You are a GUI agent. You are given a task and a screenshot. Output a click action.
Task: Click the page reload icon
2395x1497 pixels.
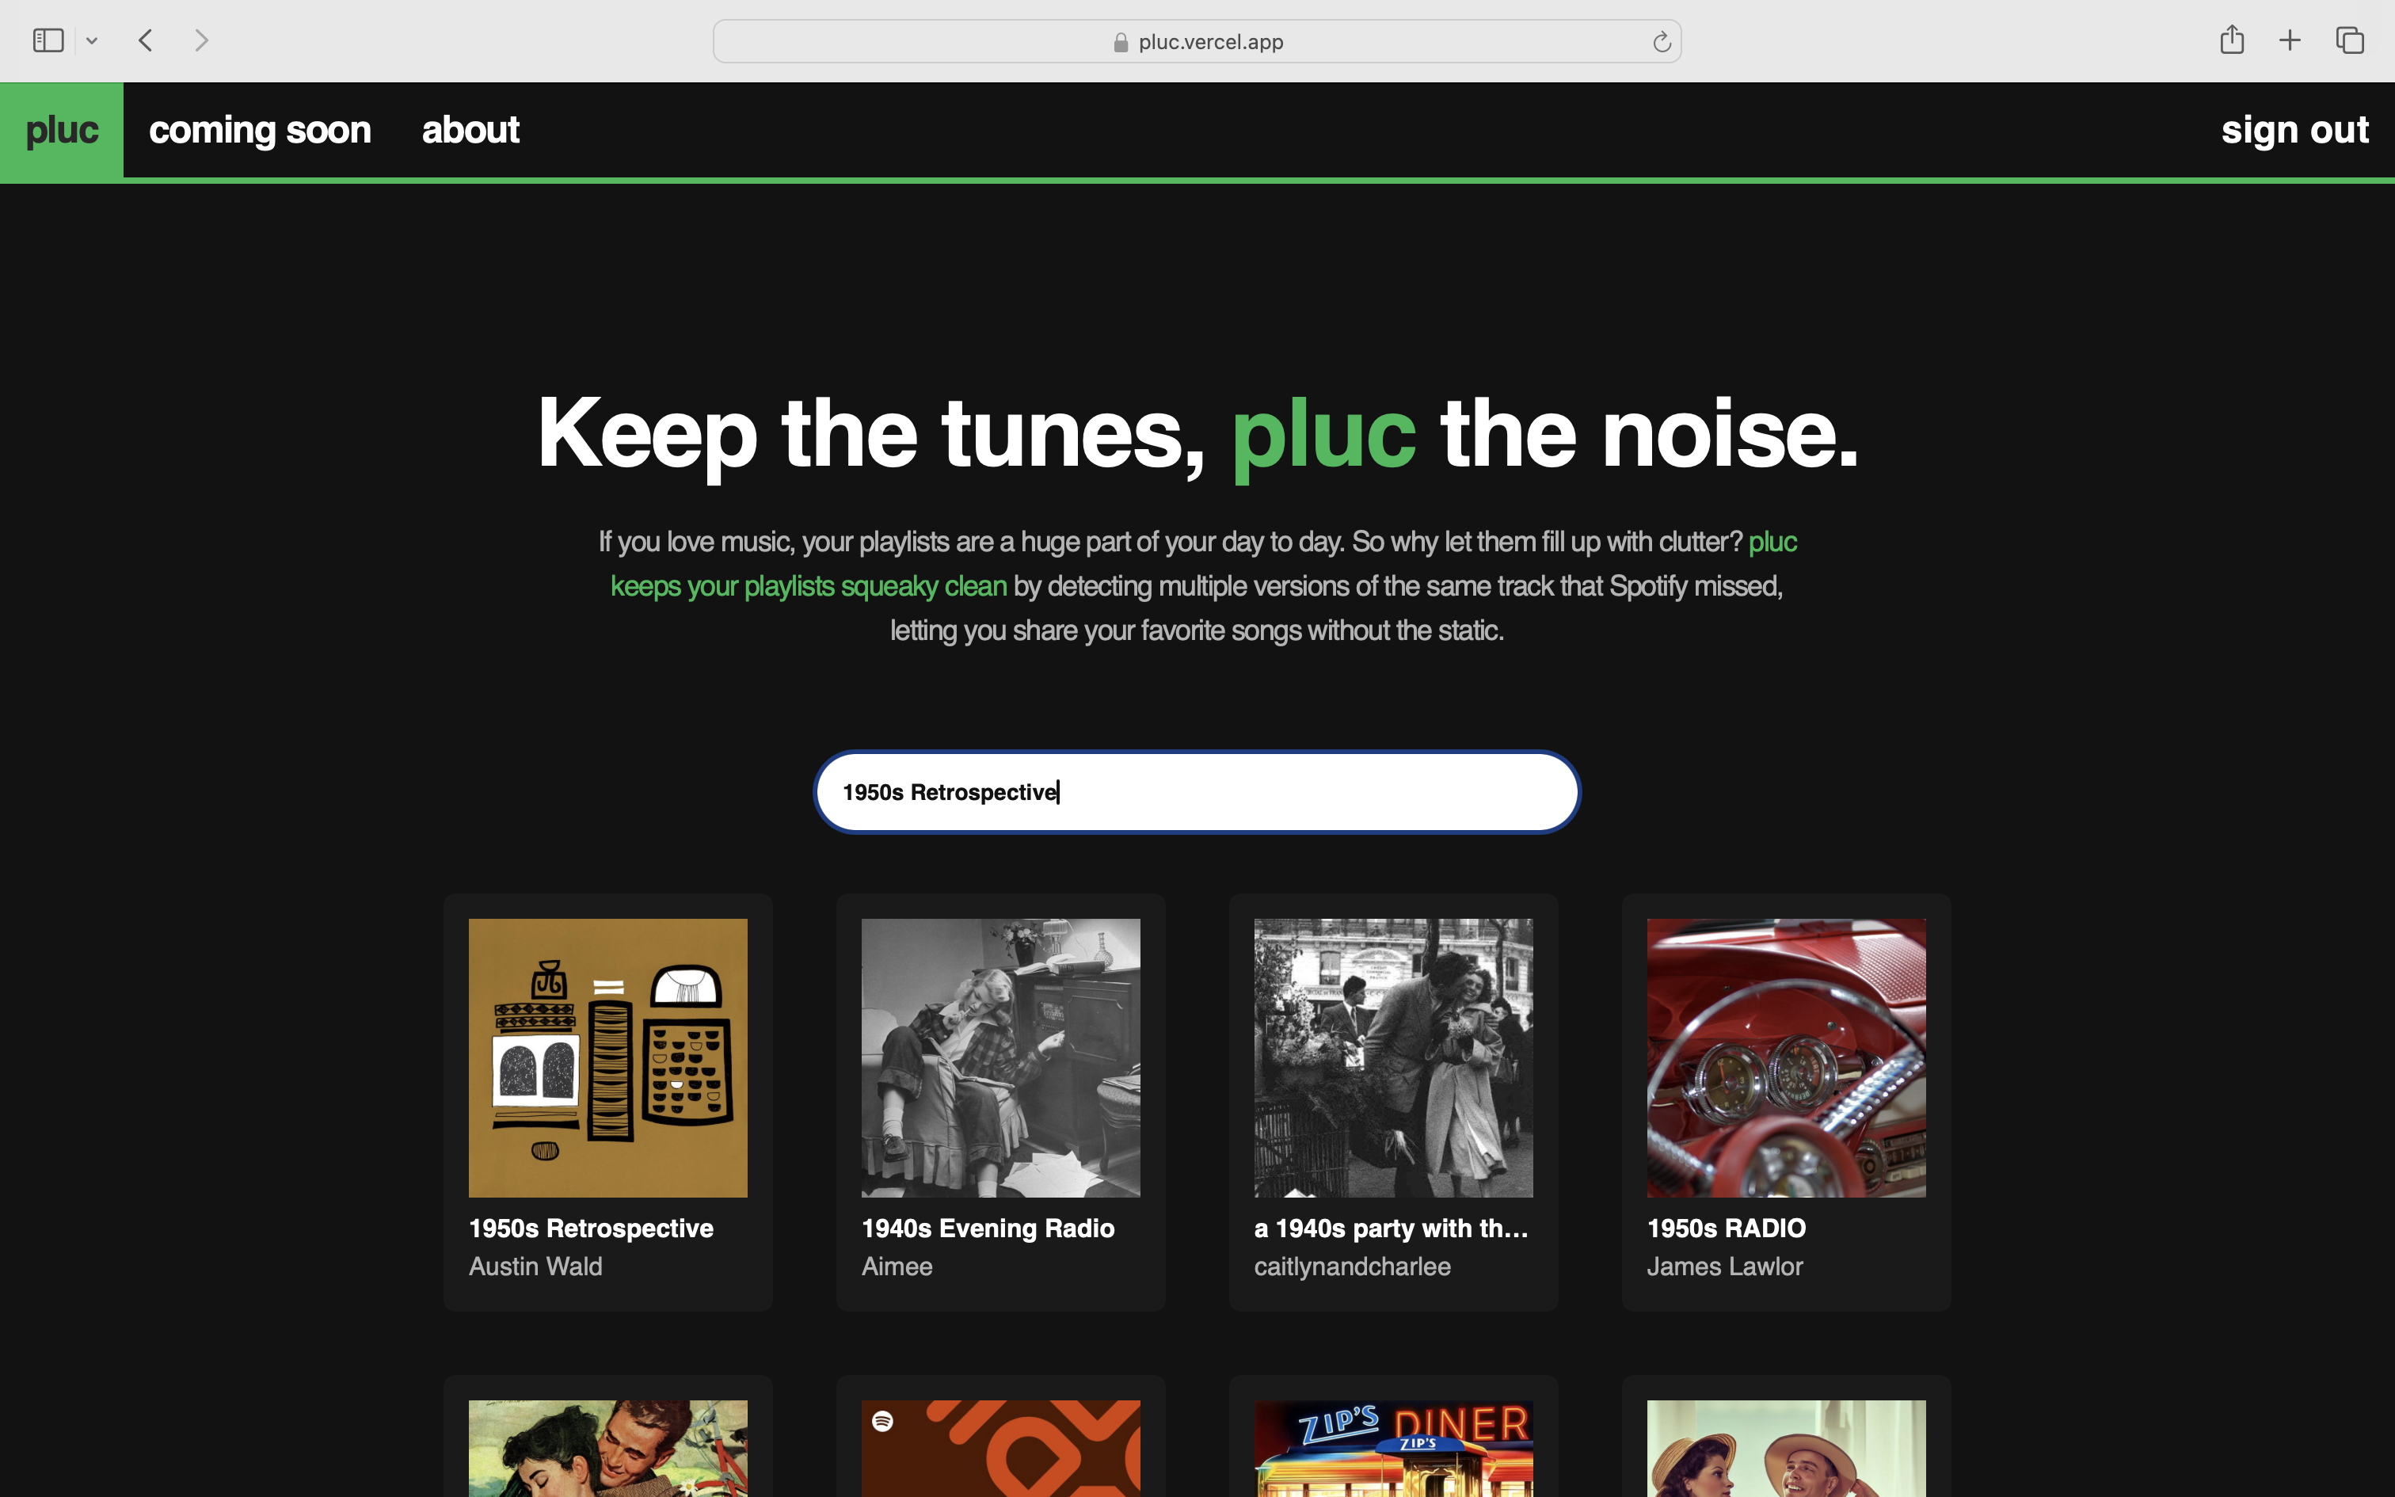click(1661, 41)
